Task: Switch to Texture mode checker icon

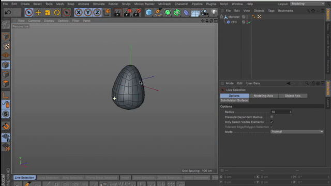Action: (6, 46)
